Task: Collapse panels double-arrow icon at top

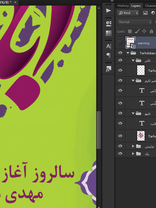Action: (x=112, y=1)
